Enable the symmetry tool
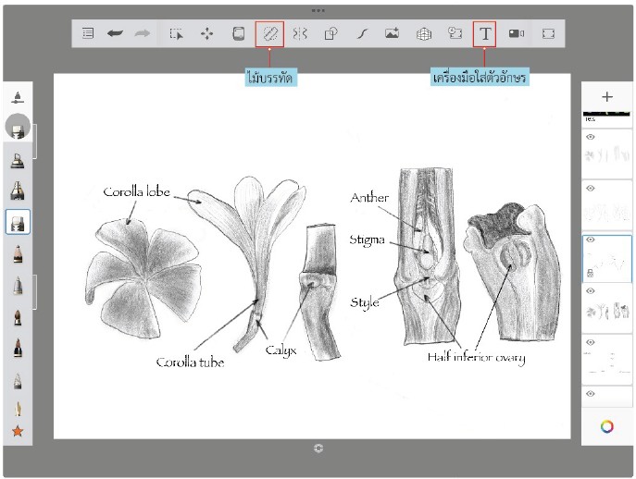 (300, 33)
